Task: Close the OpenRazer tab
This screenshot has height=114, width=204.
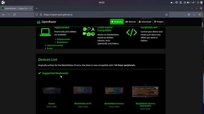Action: (x=31, y=9)
